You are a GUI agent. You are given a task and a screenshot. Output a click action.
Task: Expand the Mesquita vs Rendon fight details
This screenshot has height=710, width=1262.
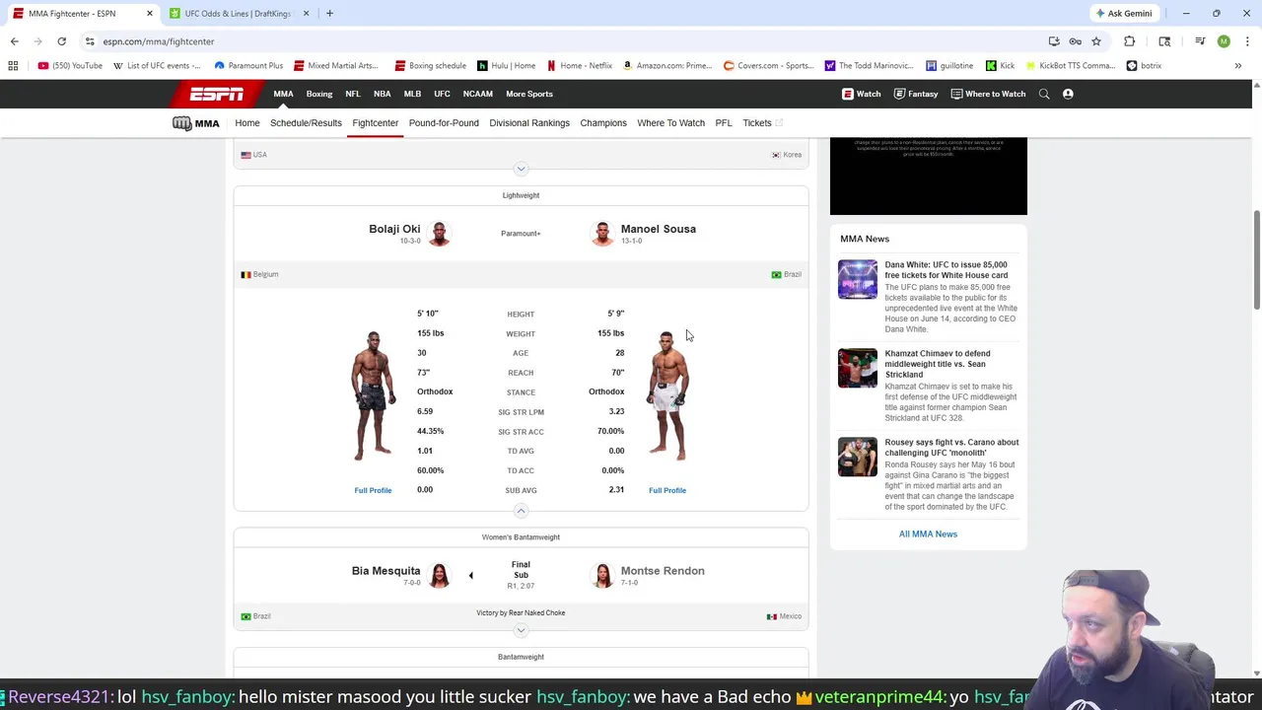pyautogui.click(x=521, y=630)
